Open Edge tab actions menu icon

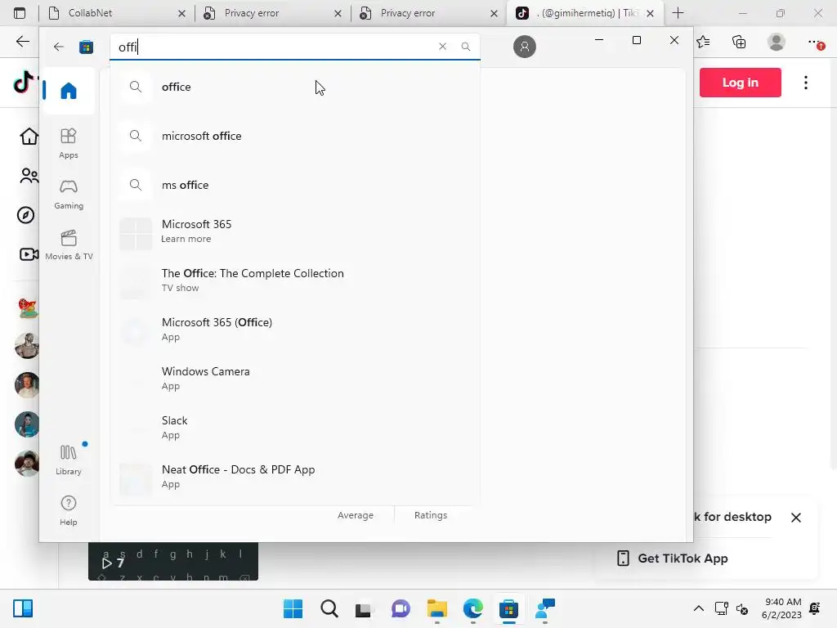20,13
